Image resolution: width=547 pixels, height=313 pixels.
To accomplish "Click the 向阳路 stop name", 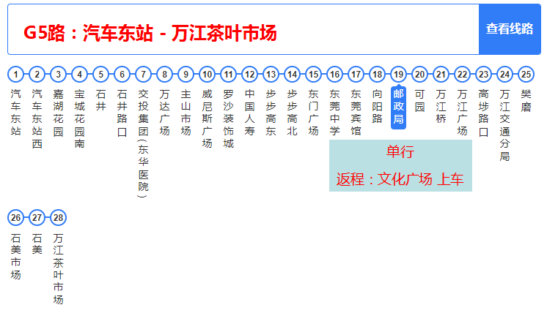I will click(x=378, y=107).
